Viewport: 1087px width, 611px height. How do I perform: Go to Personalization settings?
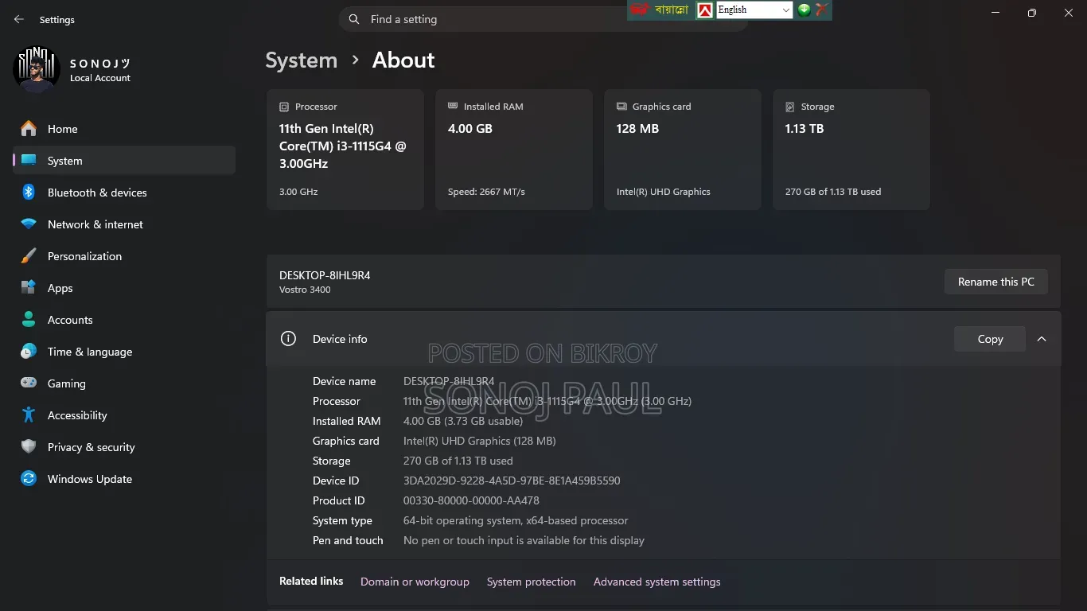click(x=124, y=256)
